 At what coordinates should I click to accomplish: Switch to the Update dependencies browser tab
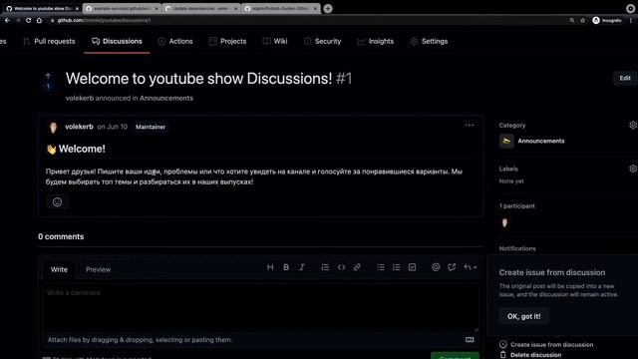pos(201,9)
